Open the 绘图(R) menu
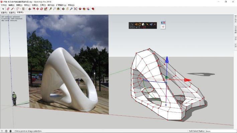237x133 pixels. 35,5
